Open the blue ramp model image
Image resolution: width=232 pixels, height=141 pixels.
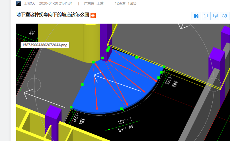pos(123,82)
